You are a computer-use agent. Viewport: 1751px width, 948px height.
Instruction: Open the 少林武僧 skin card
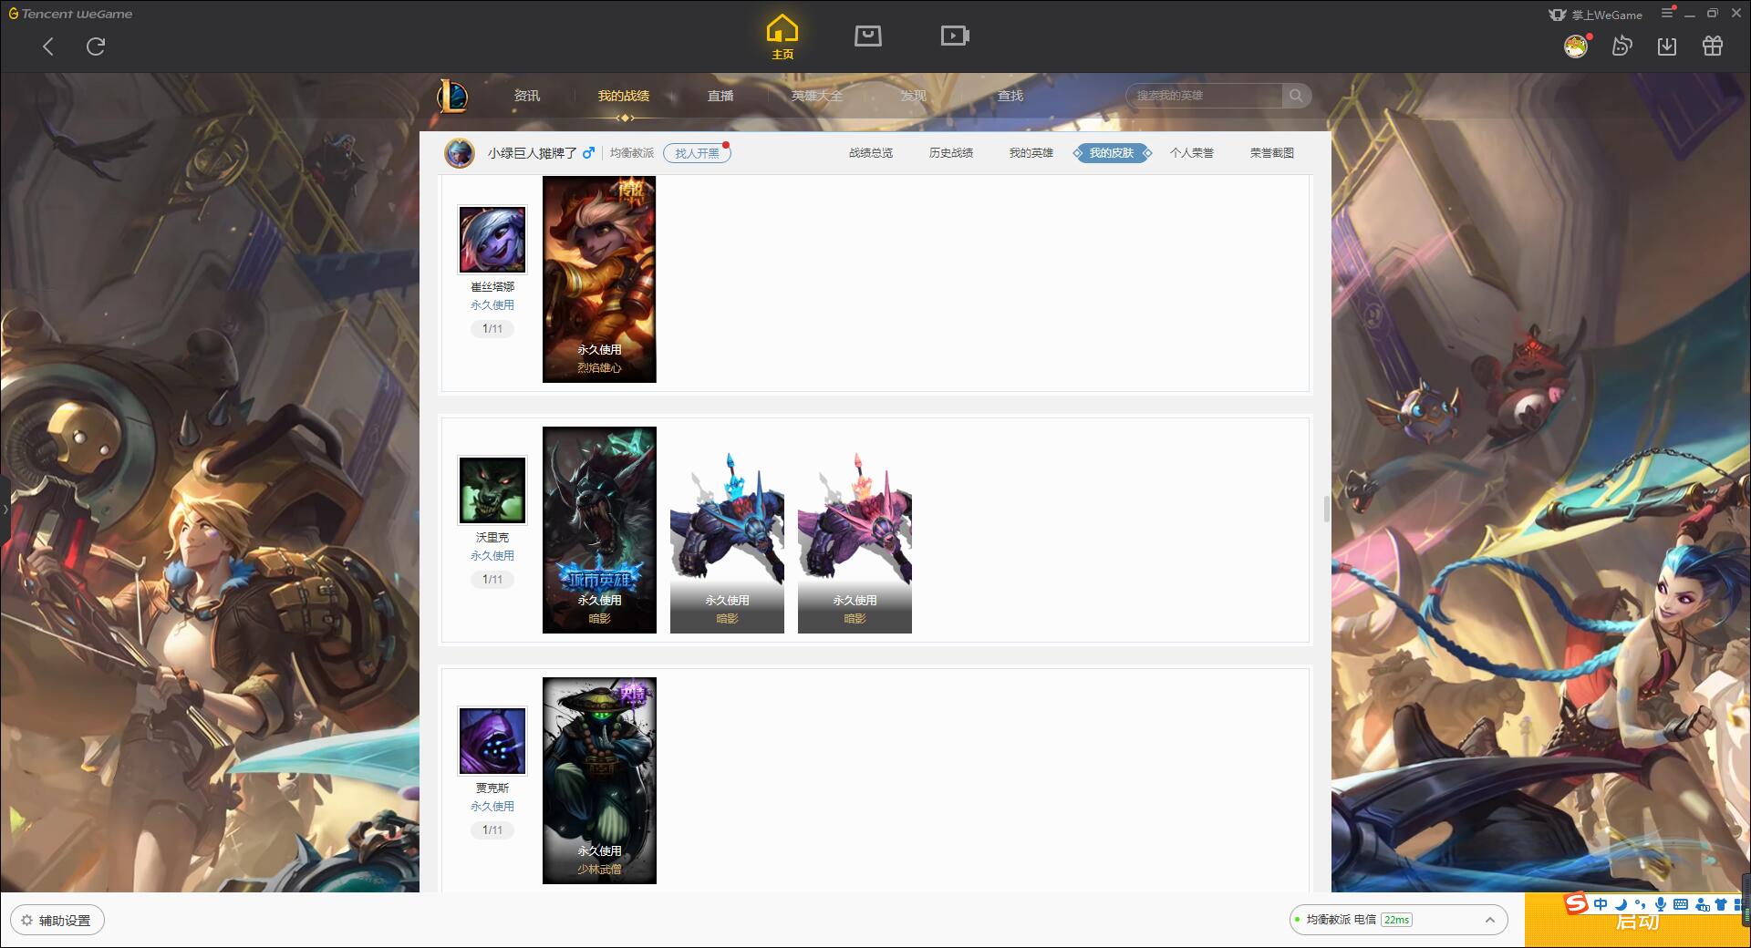coord(599,780)
